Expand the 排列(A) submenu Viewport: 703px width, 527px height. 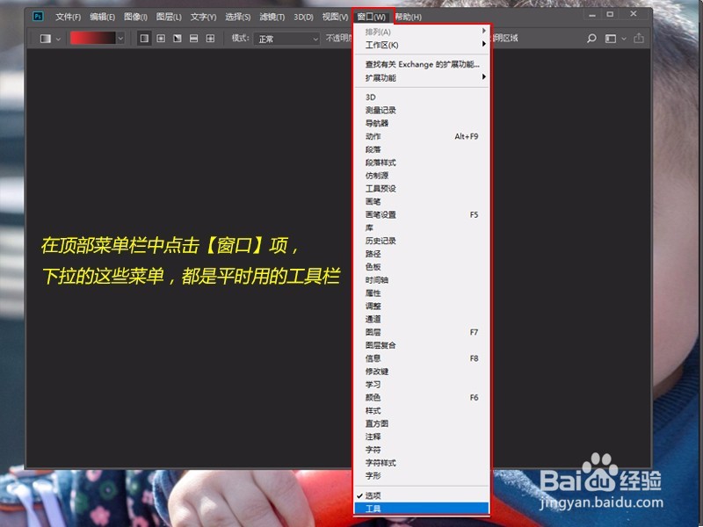(x=422, y=32)
